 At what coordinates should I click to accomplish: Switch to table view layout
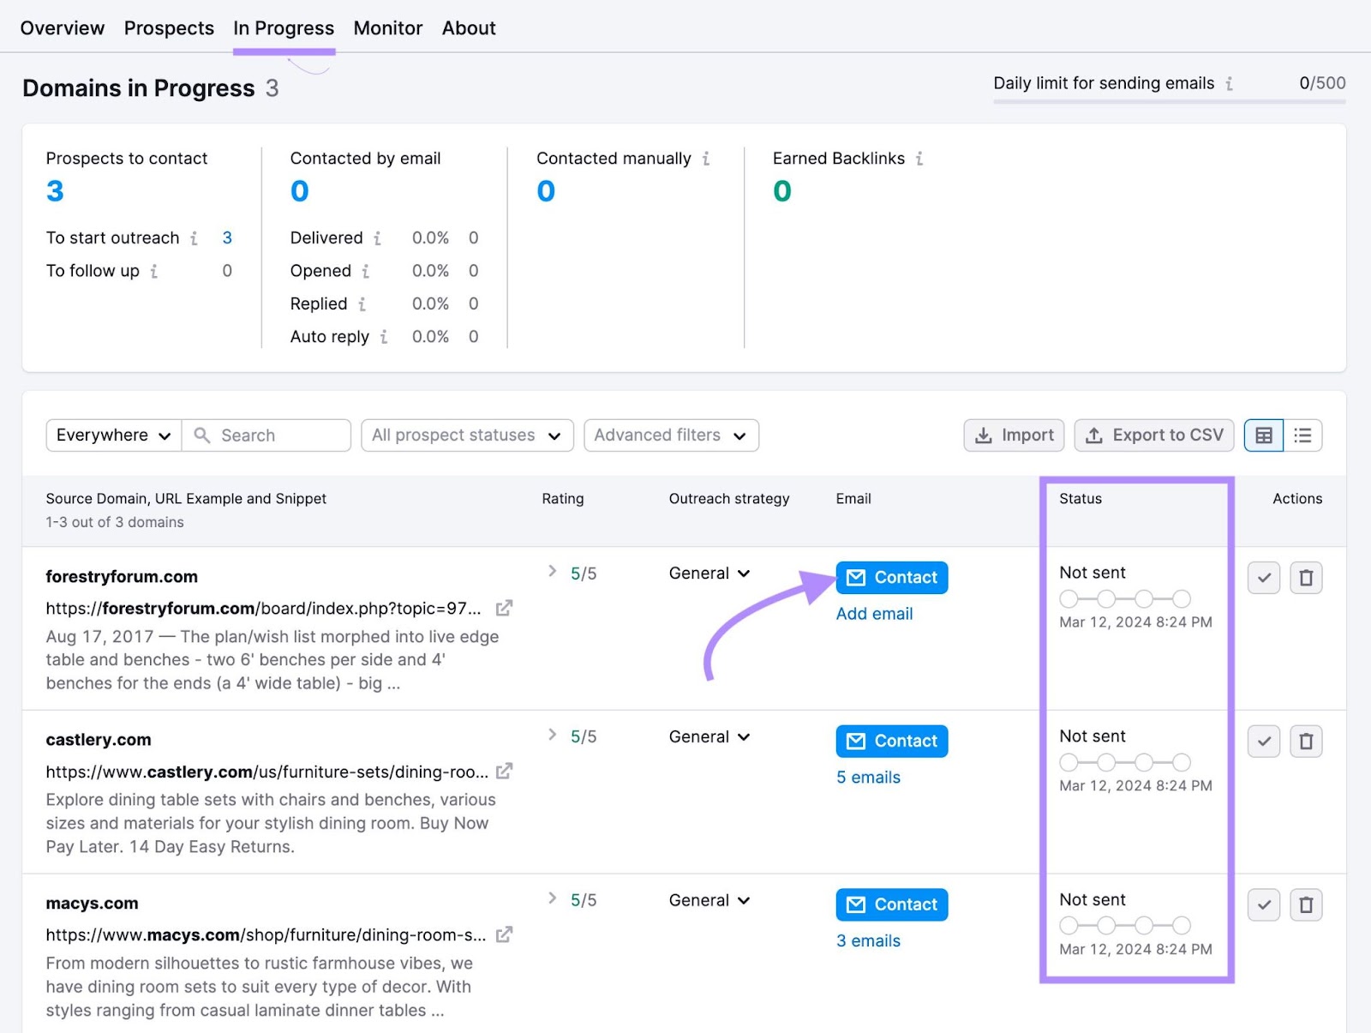(x=1262, y=435)
